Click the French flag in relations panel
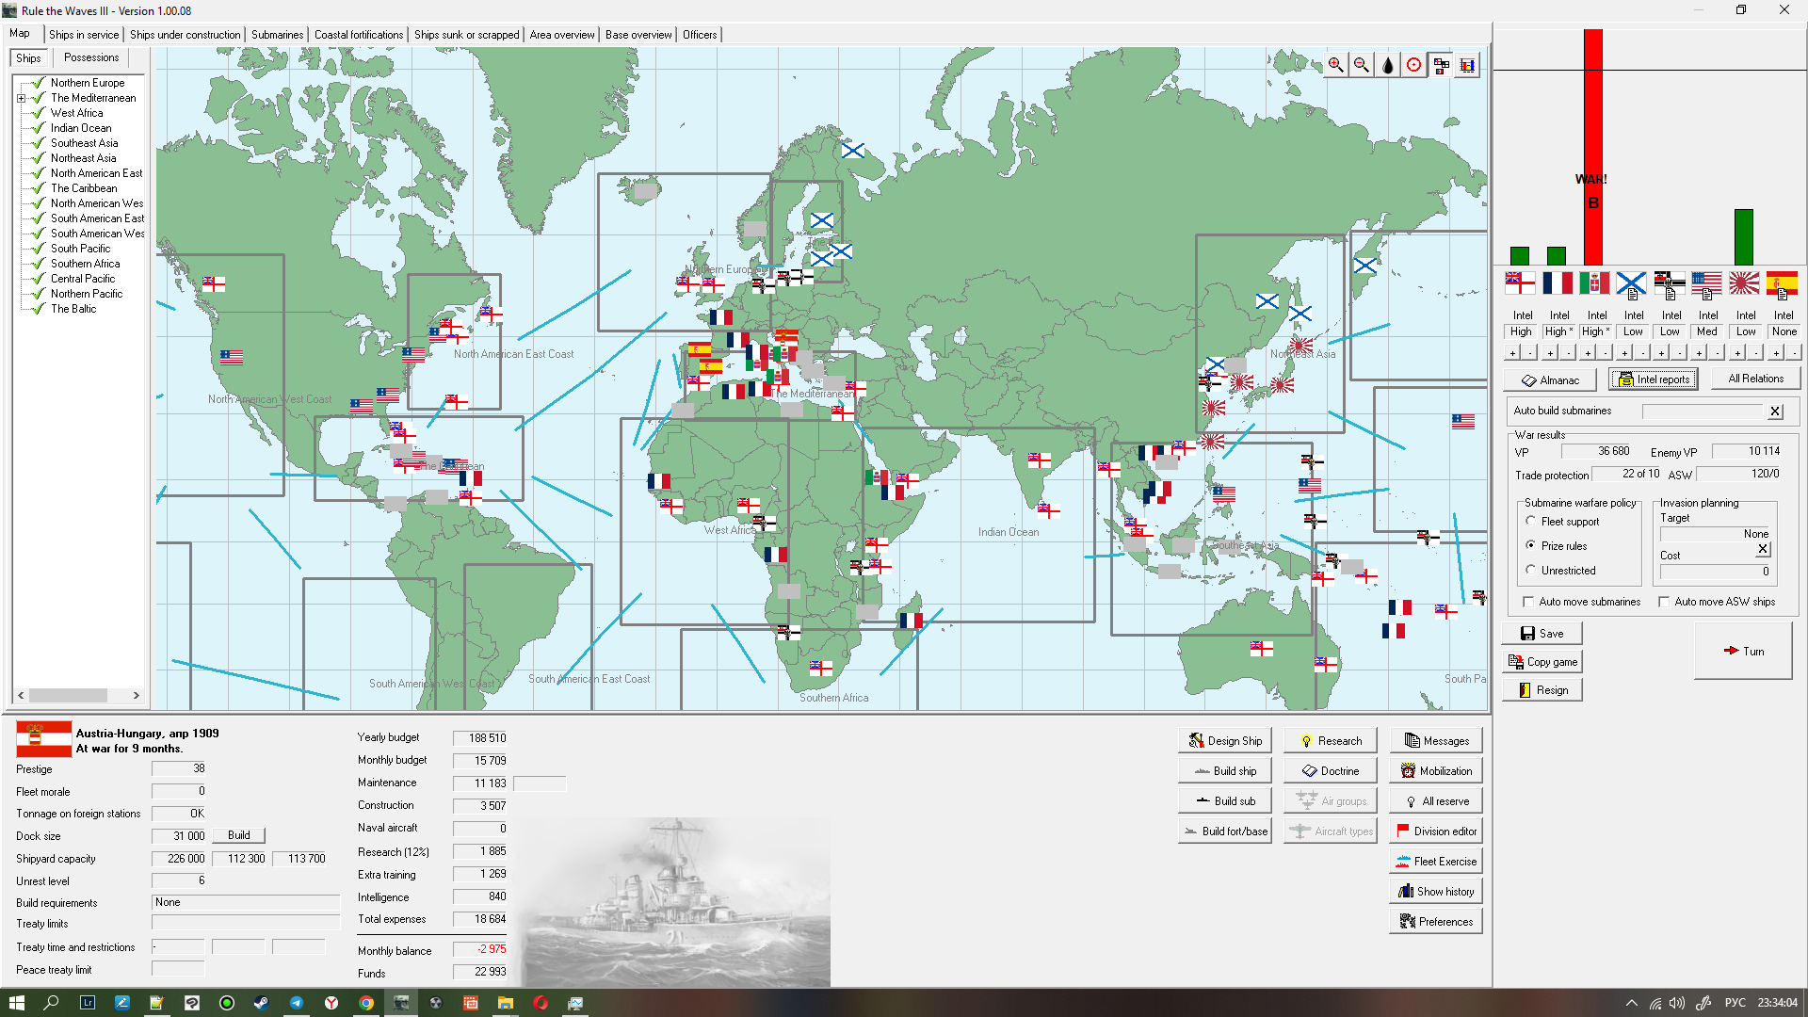This screenshot has width=1808, height=1017. tap(1558, 283)
